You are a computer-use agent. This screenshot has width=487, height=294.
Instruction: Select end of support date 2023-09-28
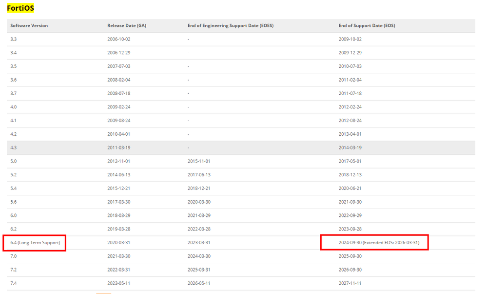pos(350,229)
